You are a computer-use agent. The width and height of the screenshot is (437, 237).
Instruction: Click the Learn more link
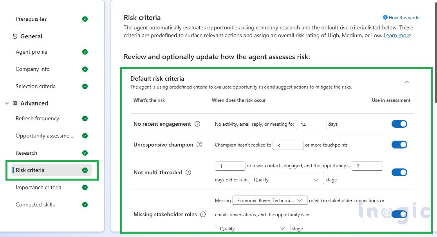[397, 35]
